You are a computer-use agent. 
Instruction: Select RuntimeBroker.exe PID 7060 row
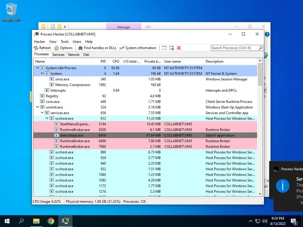(145, 147)
